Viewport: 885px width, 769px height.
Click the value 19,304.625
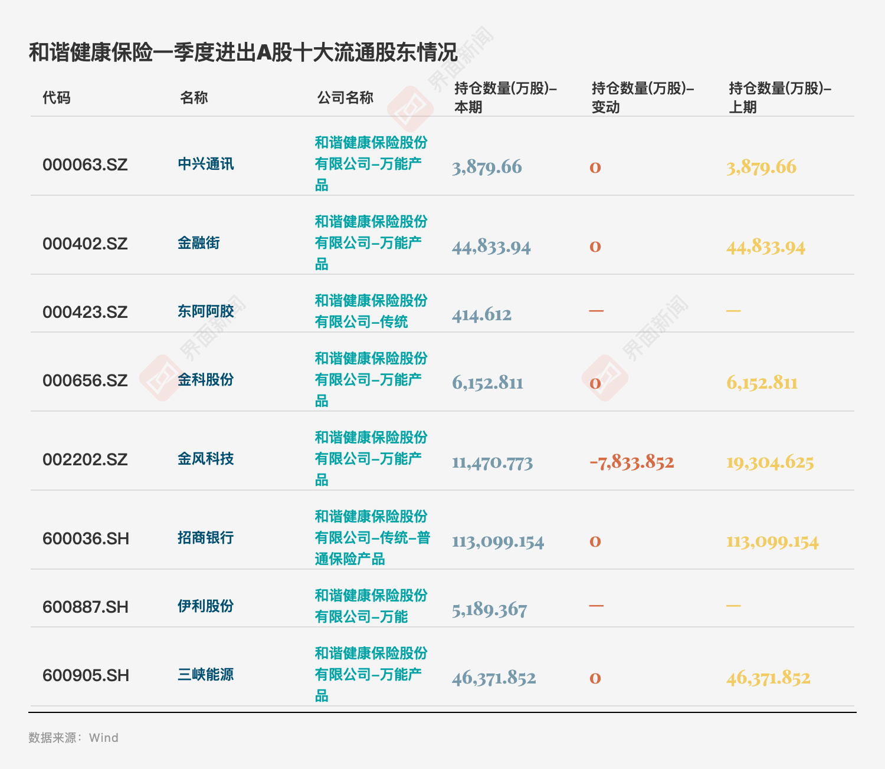770,462
